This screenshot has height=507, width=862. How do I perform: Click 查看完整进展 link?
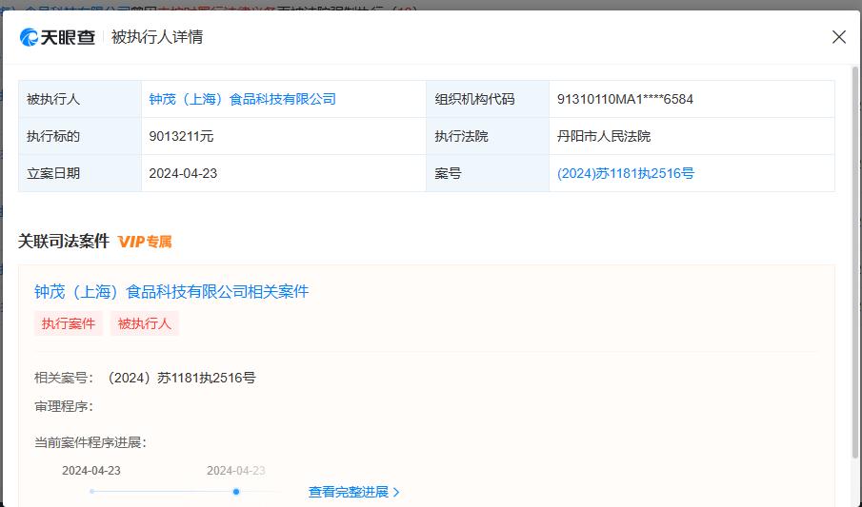349,492
